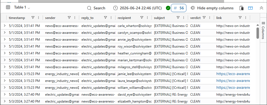The image size is (267, 105).
Task: Expand the marian_kertzman row
Action: [5, 60]
